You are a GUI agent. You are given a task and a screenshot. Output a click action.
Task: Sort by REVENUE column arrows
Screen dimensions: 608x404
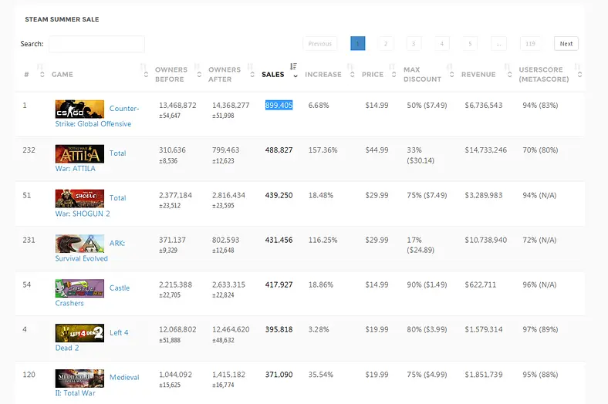[509, 74]
